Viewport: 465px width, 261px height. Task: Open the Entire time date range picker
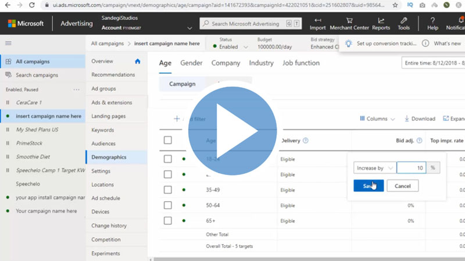pos(433,63)
